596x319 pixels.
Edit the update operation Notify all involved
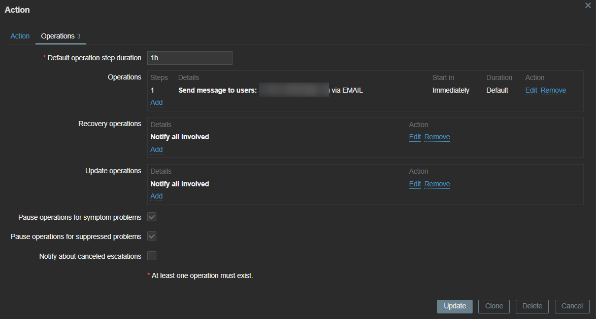[x=415, y=184]
